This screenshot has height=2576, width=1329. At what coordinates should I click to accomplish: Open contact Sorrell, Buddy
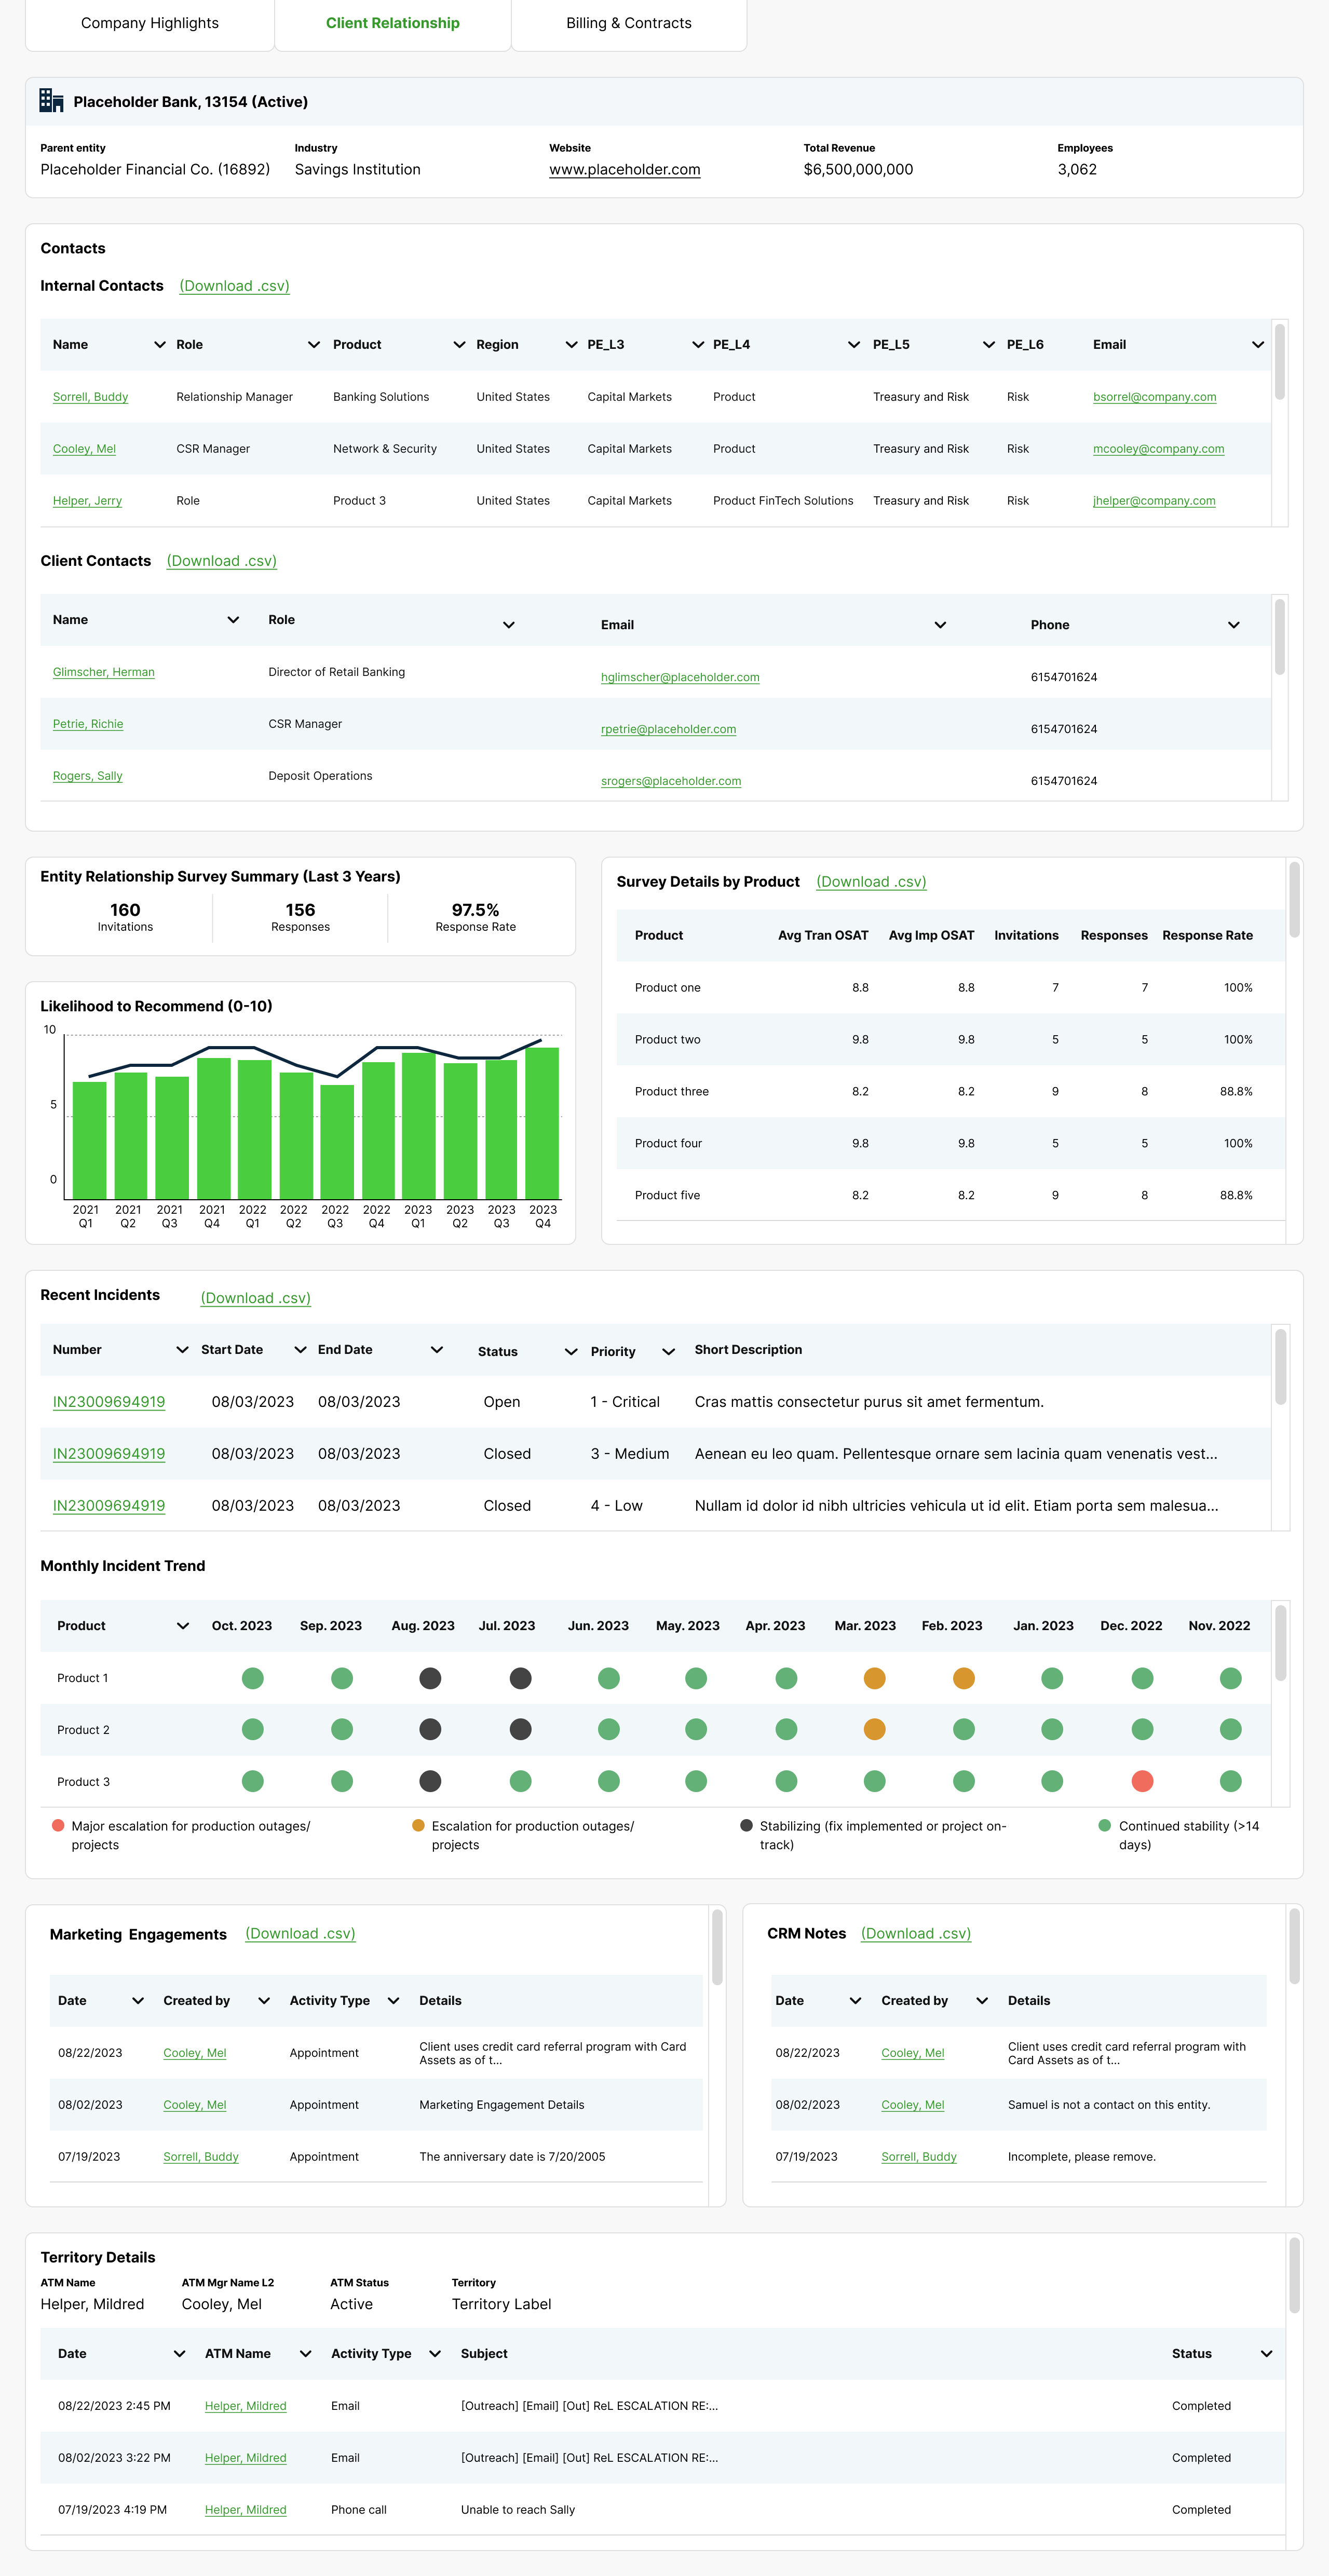90,397
